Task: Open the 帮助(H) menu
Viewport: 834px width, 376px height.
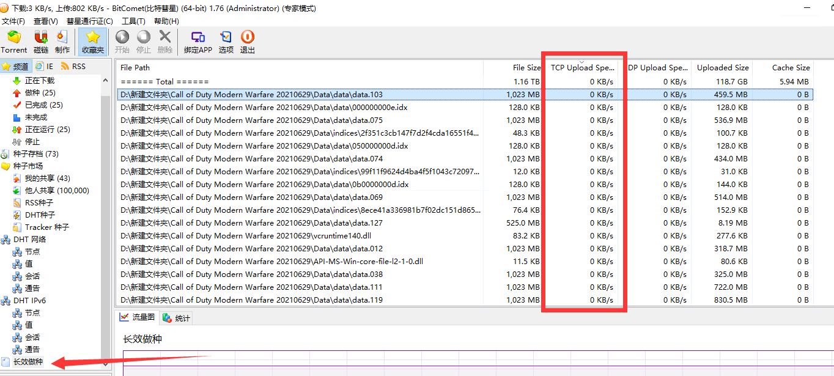Action: coord(166,21)
